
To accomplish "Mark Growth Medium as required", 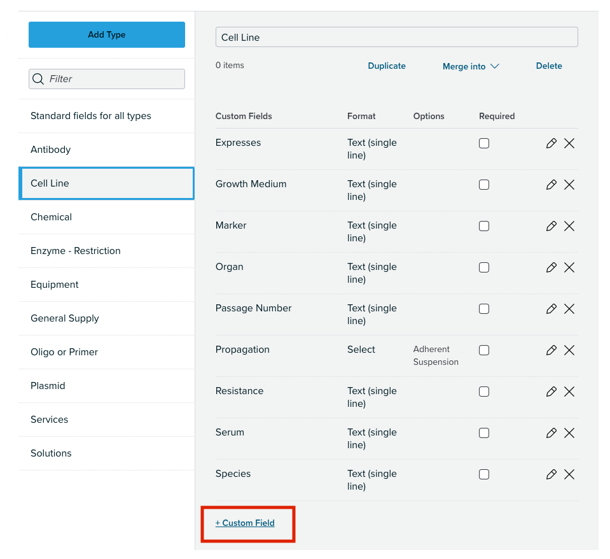I will tap(484, 185).
